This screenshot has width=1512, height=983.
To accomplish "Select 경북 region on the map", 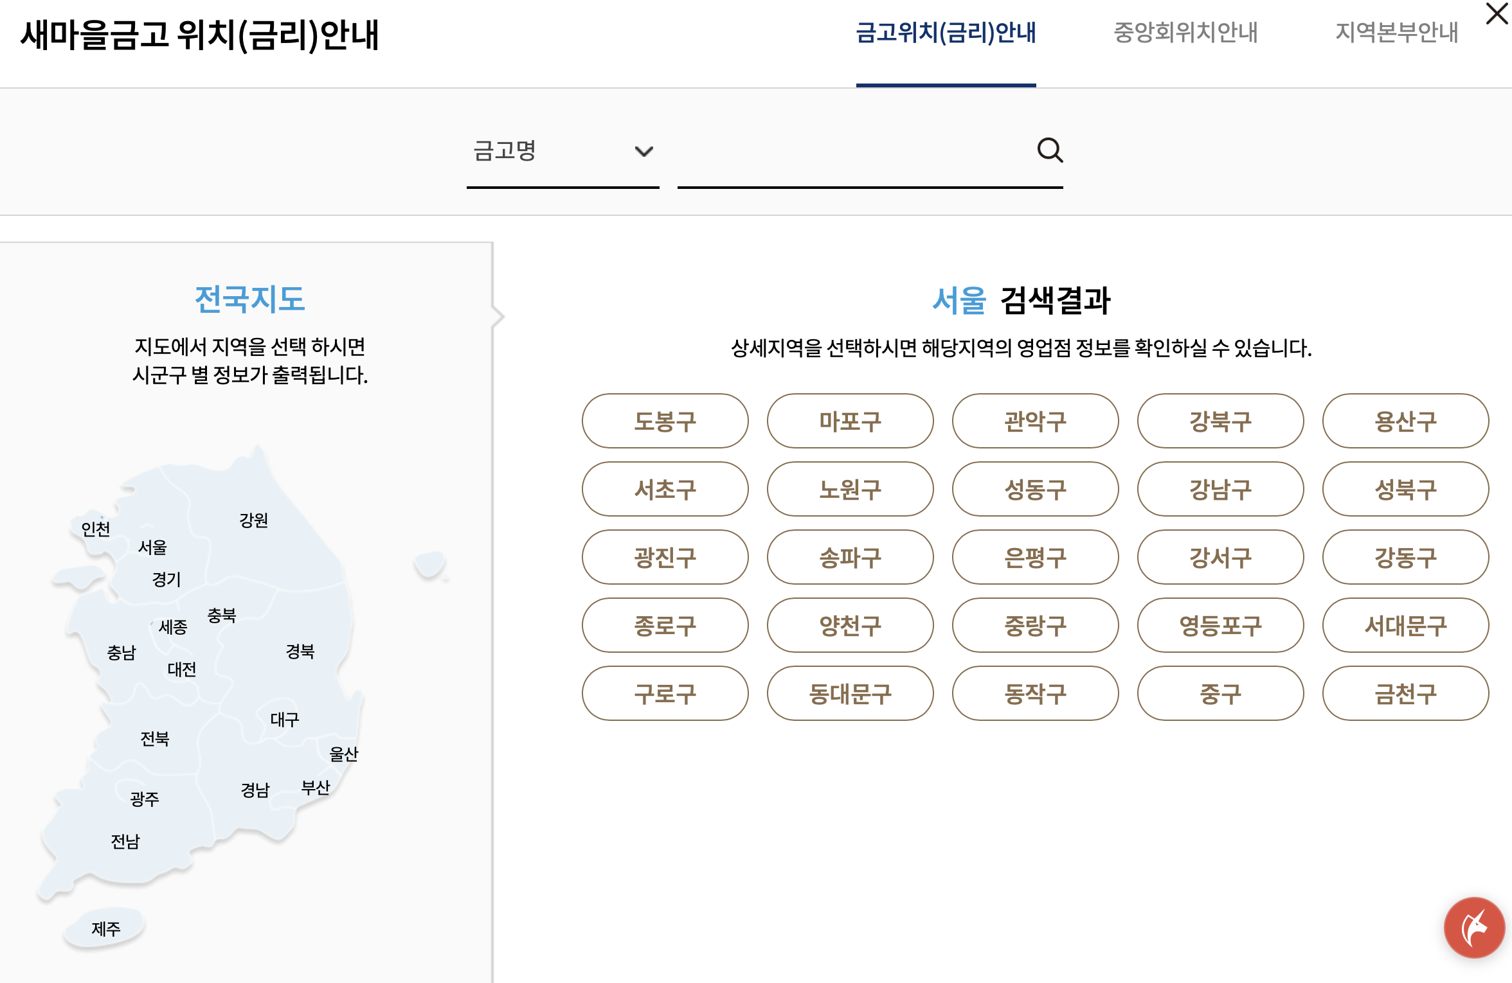I will (300, 651).
